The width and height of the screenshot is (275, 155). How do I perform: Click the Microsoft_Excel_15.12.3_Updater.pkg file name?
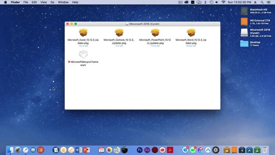(83, 41)
